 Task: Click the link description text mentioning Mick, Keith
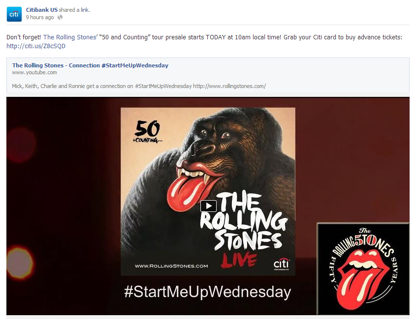139,86
